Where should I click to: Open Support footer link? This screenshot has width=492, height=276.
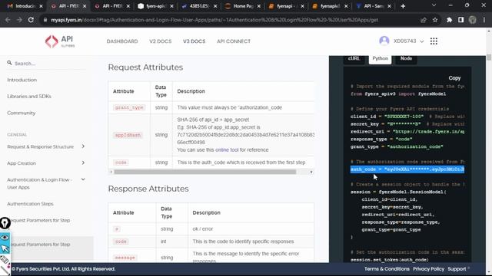coord(457,269)
